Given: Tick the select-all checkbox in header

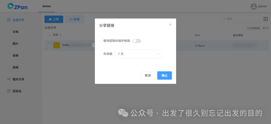Looking at the screenshot, I should (x=48, y=35).
